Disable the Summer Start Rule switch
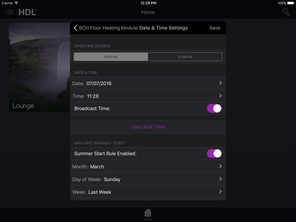296x222 pixels. click(214, 153)
